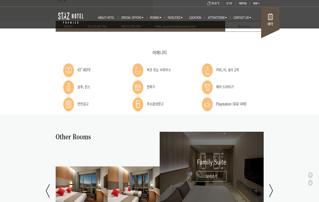Click the 전화기 label

151,87
